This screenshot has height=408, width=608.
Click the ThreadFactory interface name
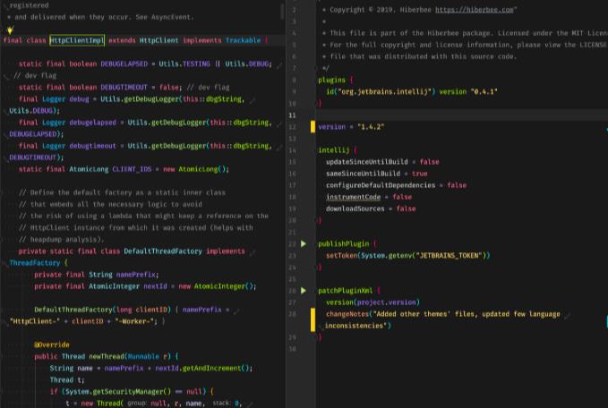35,263
